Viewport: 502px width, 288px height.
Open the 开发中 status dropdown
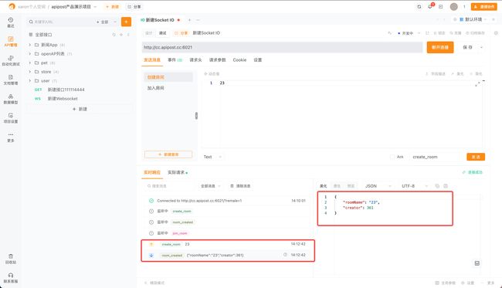(x=409, y=33)
